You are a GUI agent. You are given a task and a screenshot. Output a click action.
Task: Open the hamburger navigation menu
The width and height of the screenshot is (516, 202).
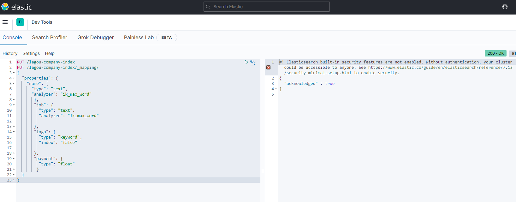(5, 22)
